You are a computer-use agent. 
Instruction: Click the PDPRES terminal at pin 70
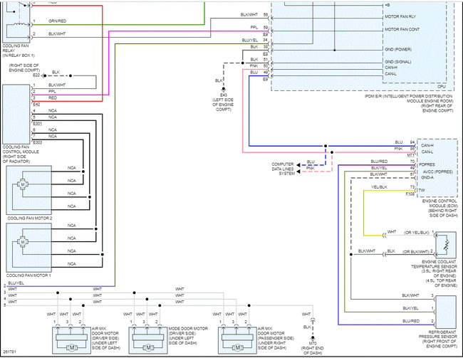tap(427, 164)
